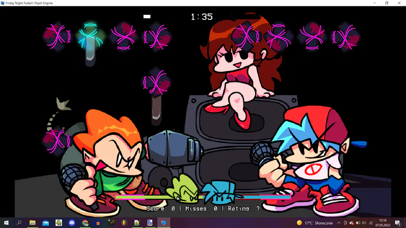Click Pico's health bar head icon

coord(183,189)
